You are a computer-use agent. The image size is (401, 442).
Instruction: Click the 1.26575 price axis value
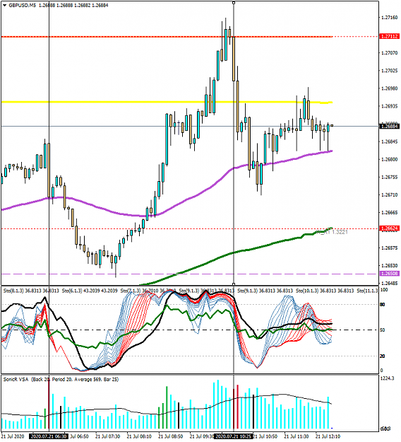390,248
